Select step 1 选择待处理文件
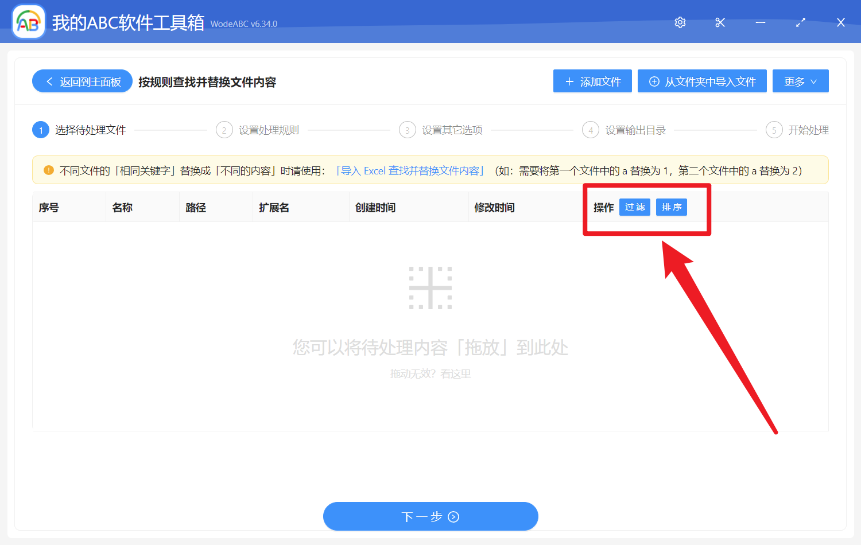861x545 pixels. point(79,130)
